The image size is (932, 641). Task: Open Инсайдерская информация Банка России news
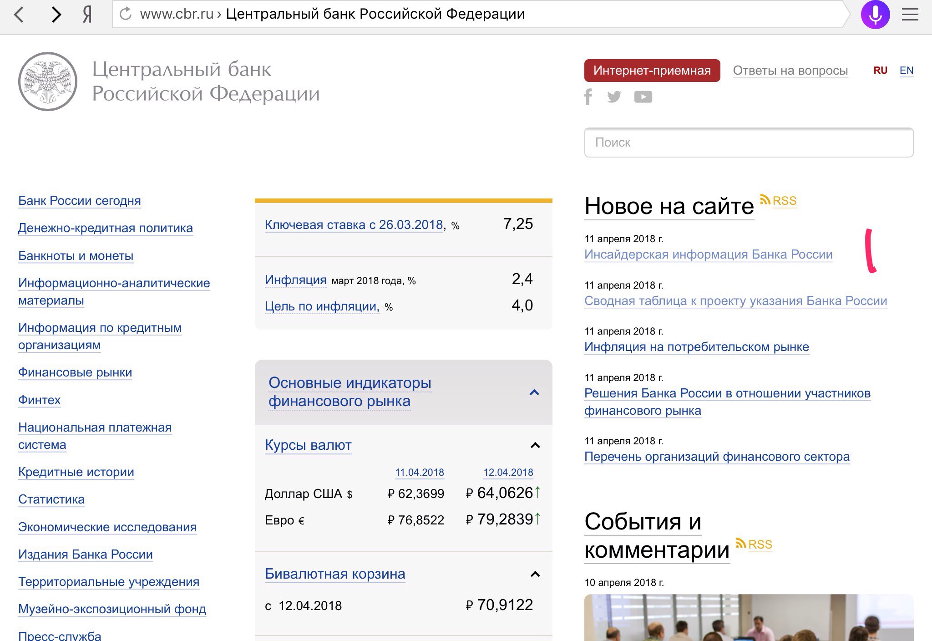click(x=709, y=254)
